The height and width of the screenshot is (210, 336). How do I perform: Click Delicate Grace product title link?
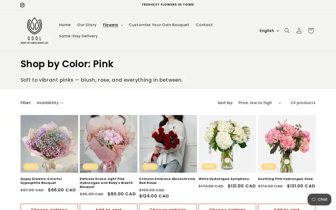point(106,183)
